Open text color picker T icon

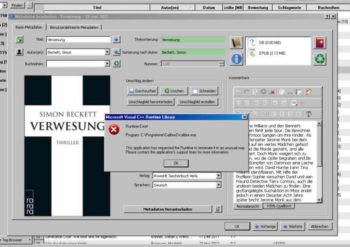309,114
